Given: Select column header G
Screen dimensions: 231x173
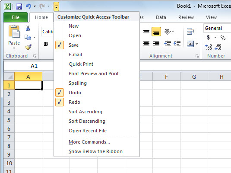Looking at the screenshot, I should click(x=194, y=77).
